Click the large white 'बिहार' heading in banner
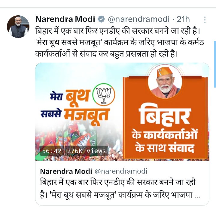 (x=165, y=116)
